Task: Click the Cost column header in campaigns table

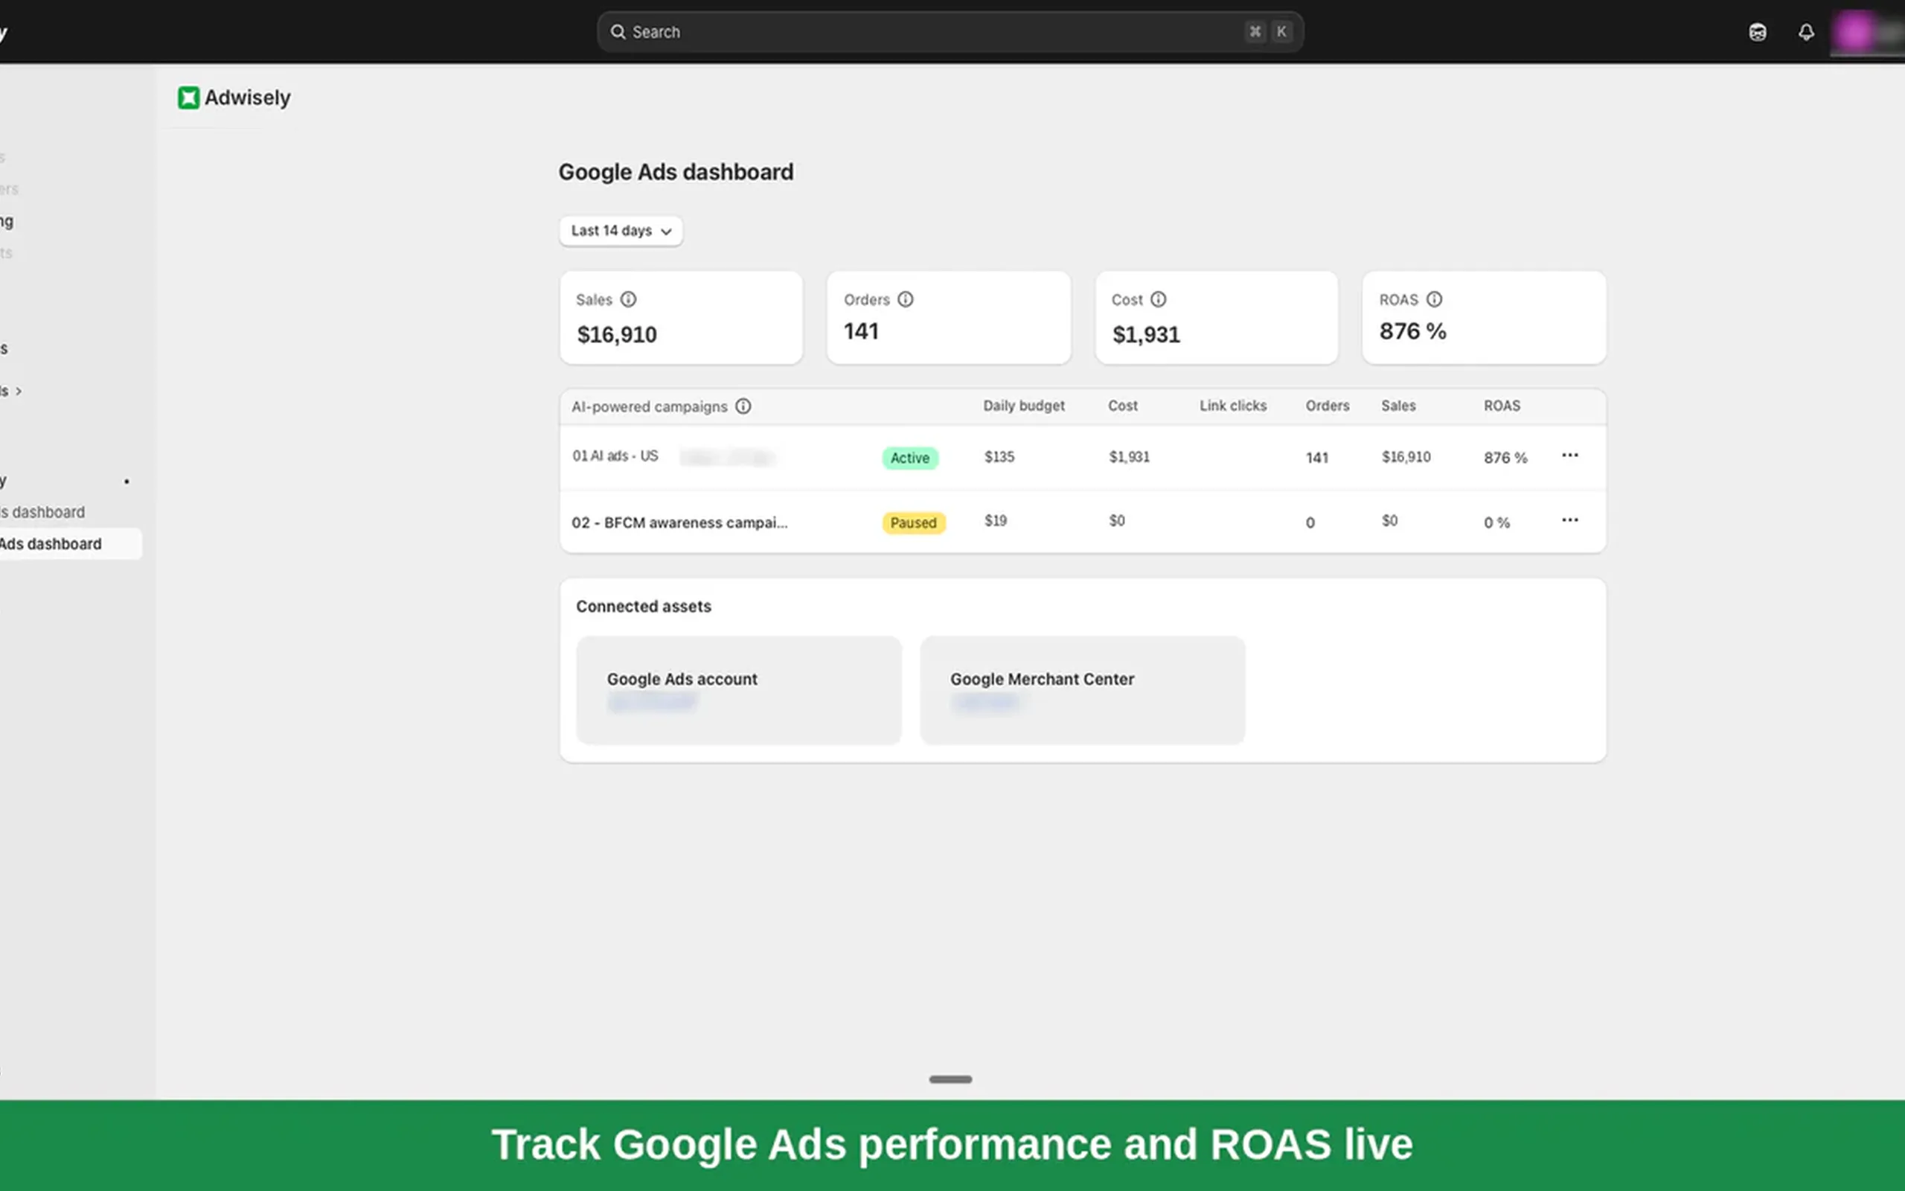Action: click(1122, 406)
